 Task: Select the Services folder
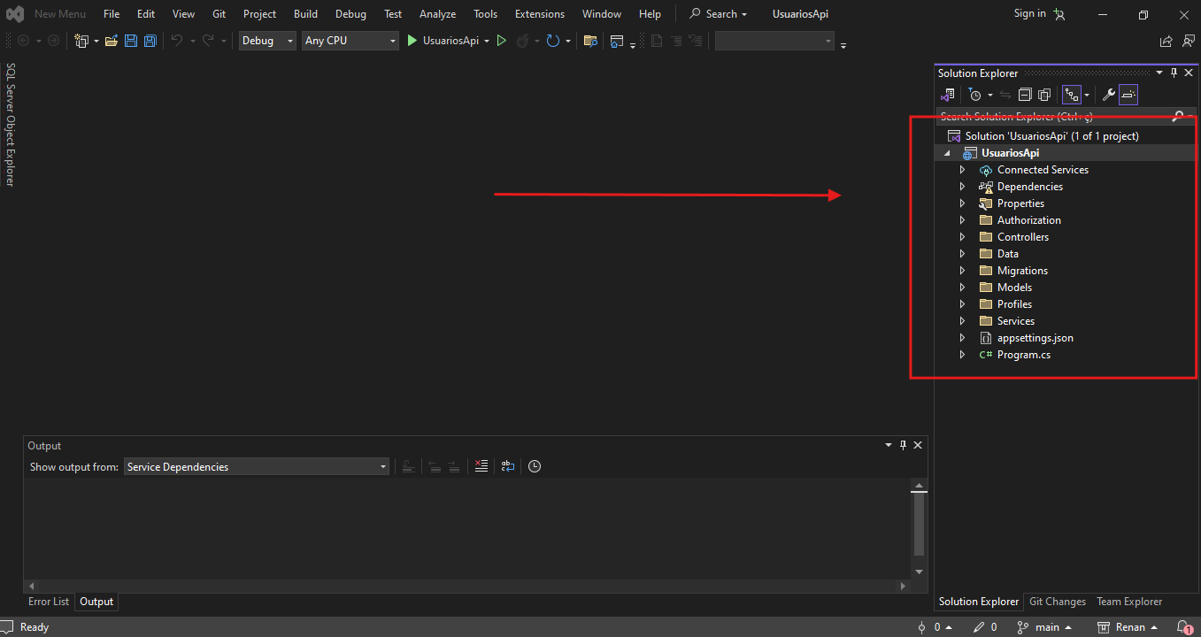click(1015, 321)
